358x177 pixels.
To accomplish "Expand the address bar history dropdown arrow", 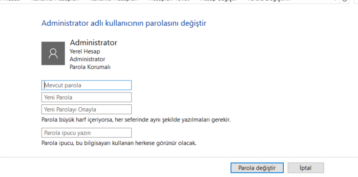I will (x=335, y=0).
